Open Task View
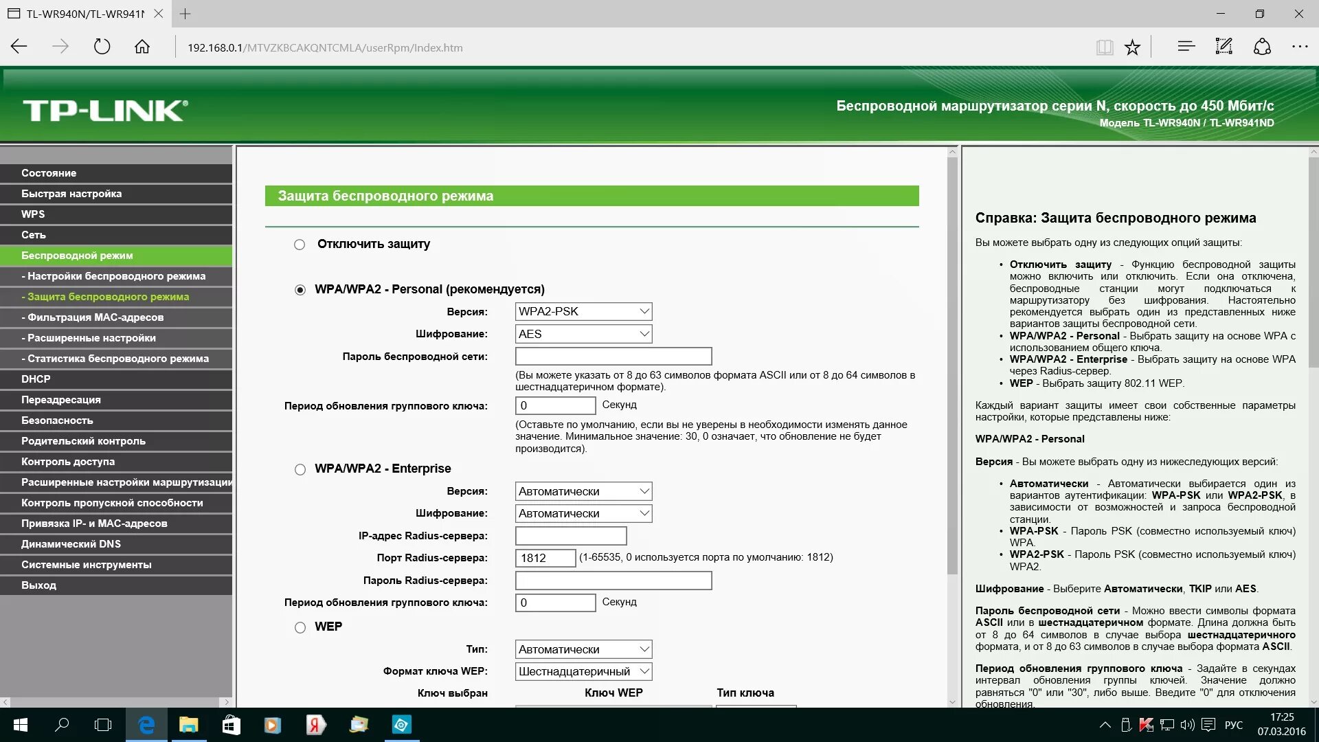Viewport: 1319px width, 742px height. click(103, 725)
